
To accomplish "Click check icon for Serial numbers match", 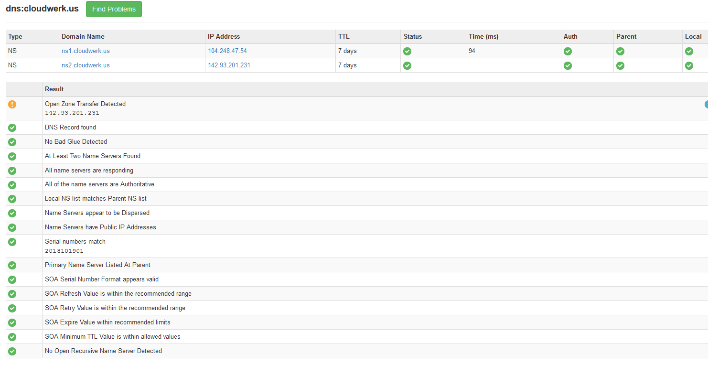I will pyautogui.click(x=12, y=242).
